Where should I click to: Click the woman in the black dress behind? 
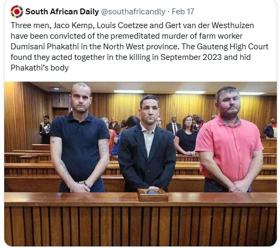pos(186,136)
